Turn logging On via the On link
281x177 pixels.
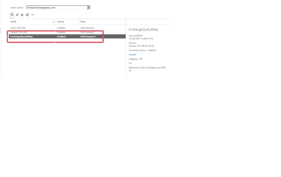click(130, 63)
